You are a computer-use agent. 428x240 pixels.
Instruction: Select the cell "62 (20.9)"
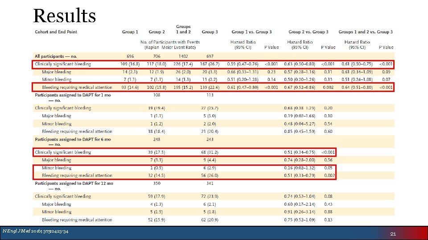tap(210, 220)
